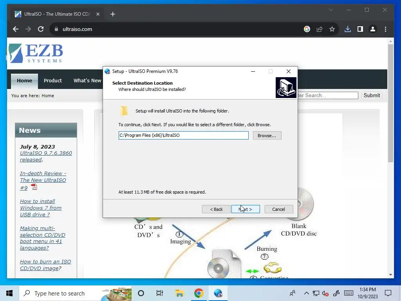Toggle Chrome side panel

click(x=360, y=29)
